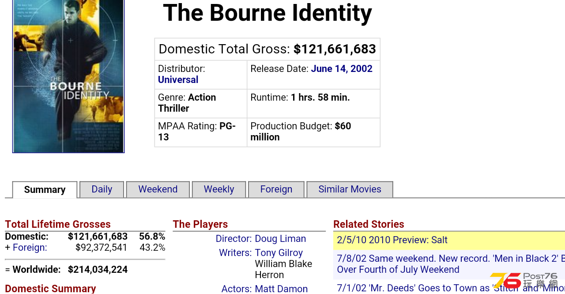
Task: Open the 7/1/02 Mr. Deeds story
Action: (451, 288)
